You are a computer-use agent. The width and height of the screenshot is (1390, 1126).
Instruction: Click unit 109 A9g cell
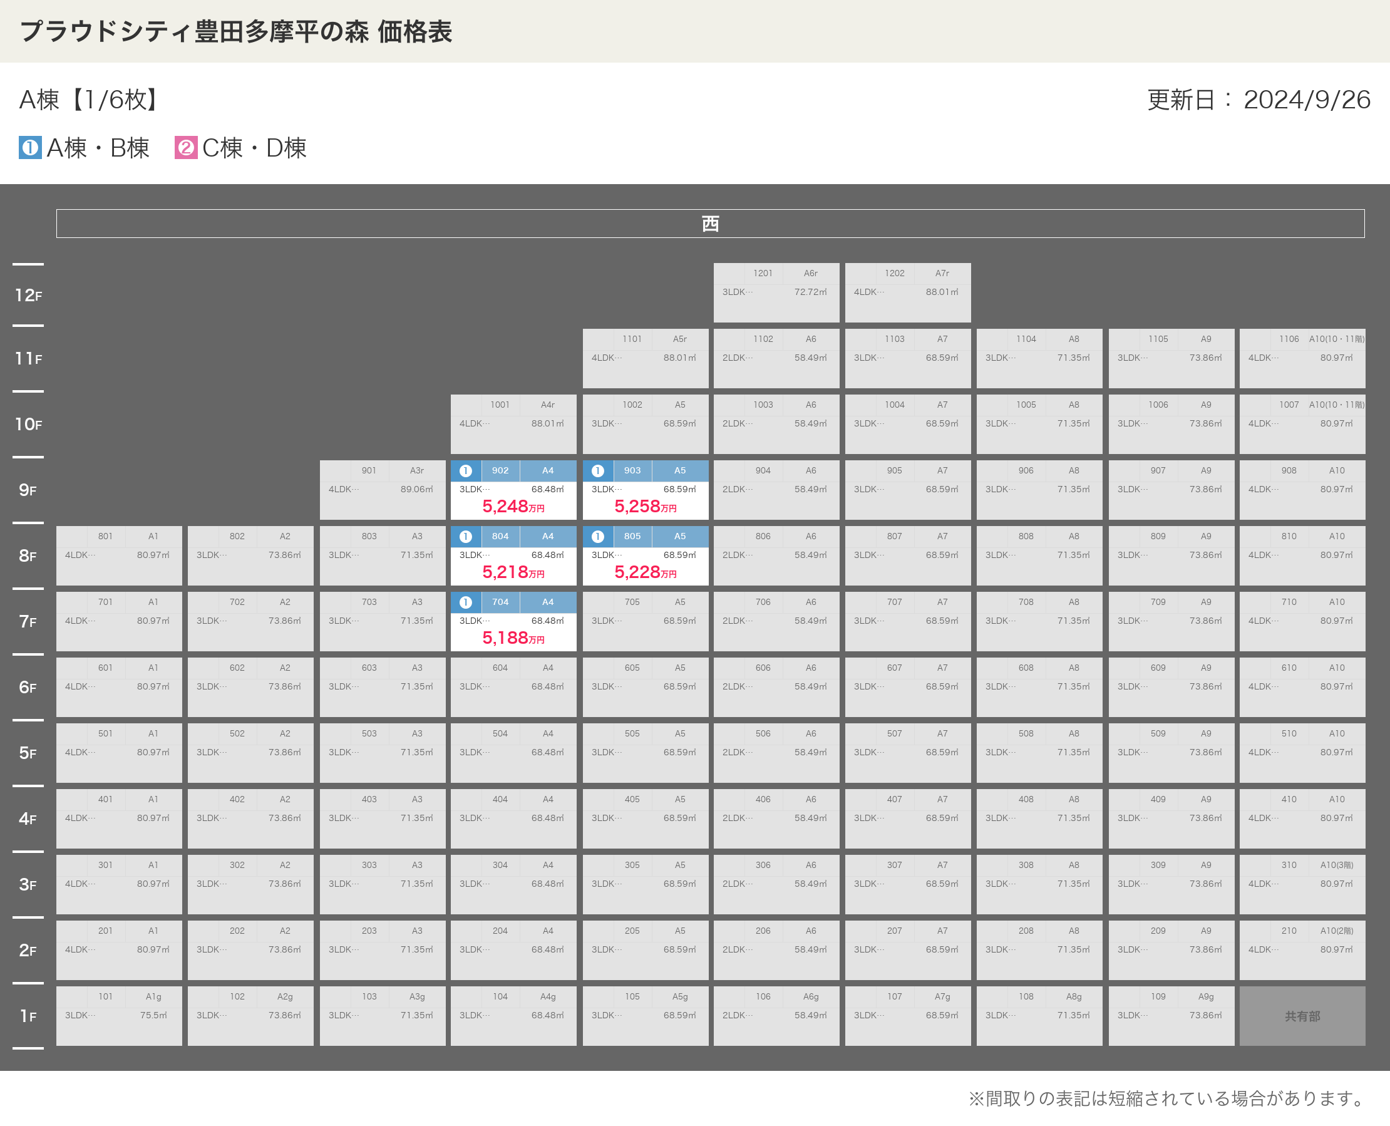pyautogui.click(x=1171, y=1016)
